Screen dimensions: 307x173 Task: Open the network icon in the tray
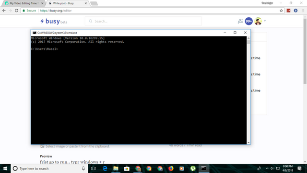(278, 169)
